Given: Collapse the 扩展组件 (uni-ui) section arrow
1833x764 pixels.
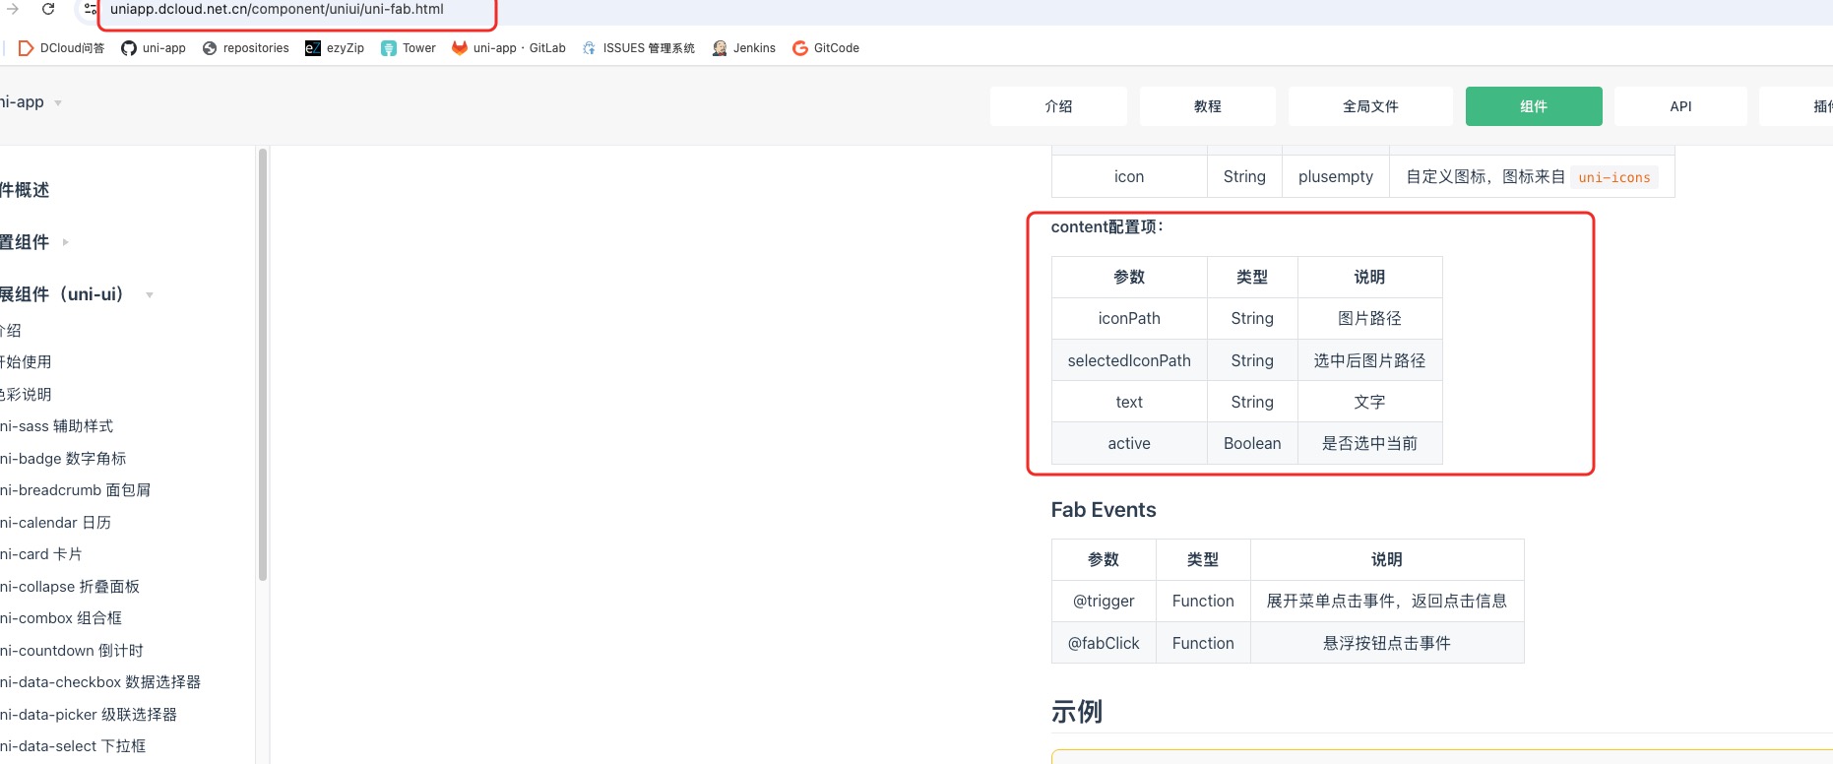Looking at the screenshot, I should tap(150, 295).
